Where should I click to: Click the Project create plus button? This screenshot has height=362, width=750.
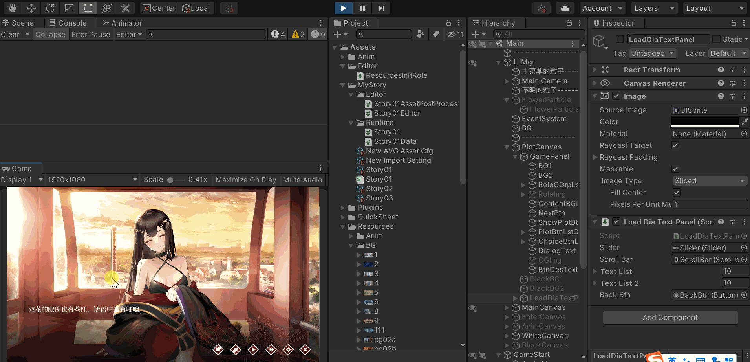(x=340, y=35)
